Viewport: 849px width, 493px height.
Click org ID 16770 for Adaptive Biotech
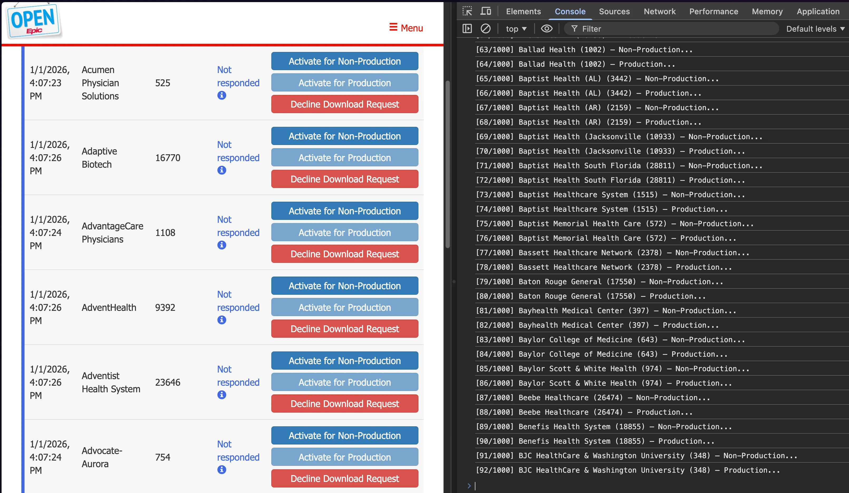(168, 158)
